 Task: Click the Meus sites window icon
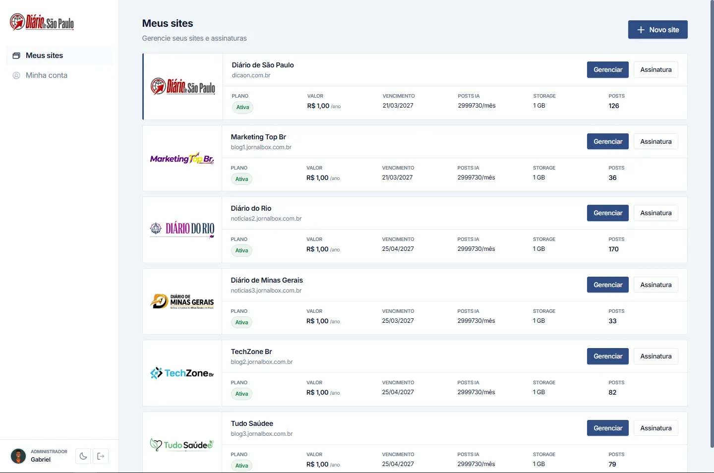16,56
